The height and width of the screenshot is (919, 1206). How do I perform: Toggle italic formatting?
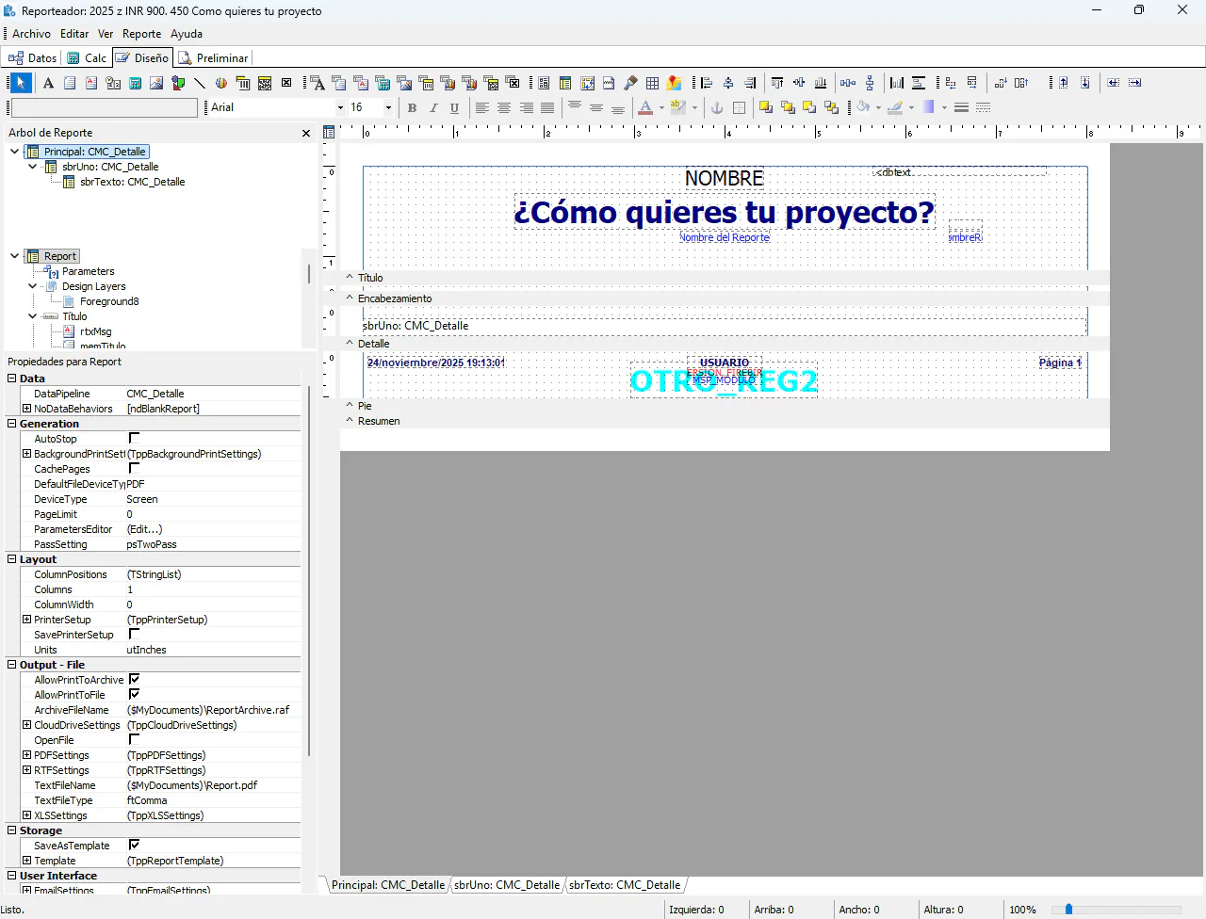[433, 107]
